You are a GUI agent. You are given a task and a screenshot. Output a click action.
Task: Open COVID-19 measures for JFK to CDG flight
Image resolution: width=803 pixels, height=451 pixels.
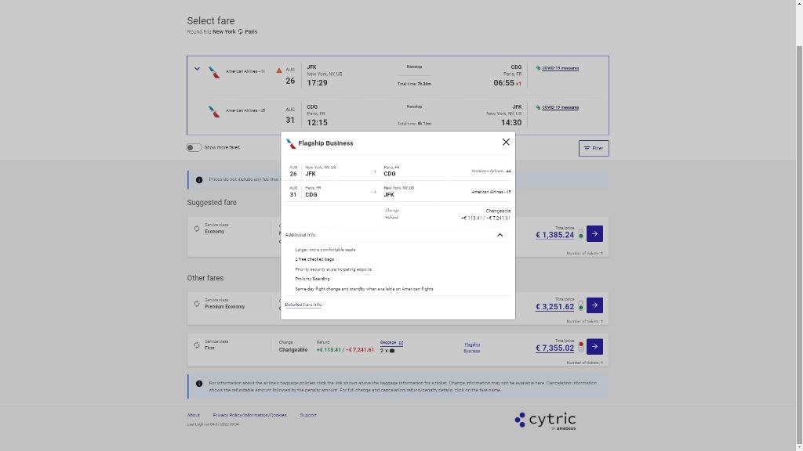coord(560,68)
